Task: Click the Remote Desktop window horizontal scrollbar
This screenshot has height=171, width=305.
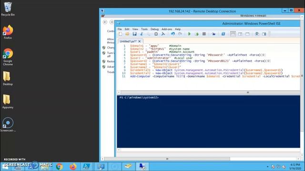Action: click(167, 159)
